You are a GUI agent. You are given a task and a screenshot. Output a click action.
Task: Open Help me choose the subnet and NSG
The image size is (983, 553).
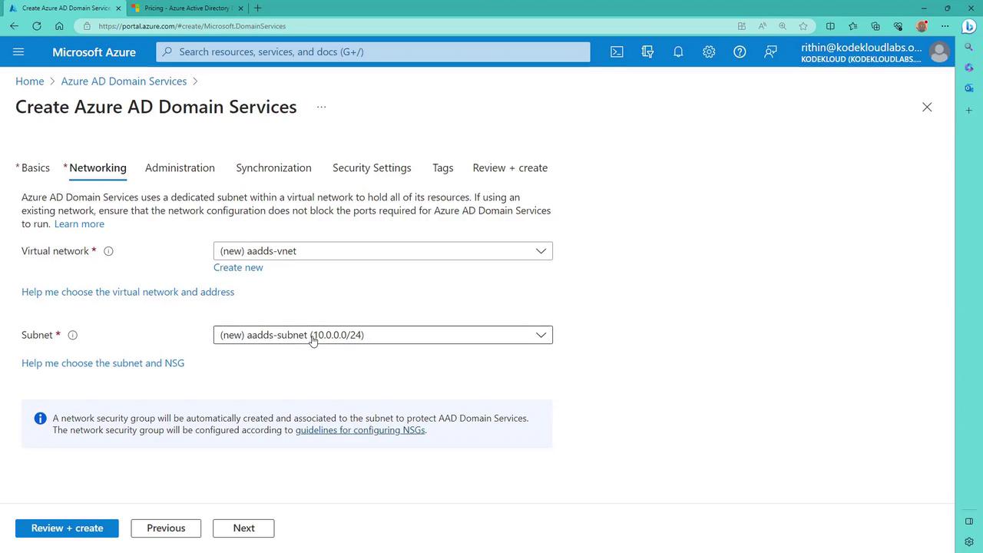(103, 363)
